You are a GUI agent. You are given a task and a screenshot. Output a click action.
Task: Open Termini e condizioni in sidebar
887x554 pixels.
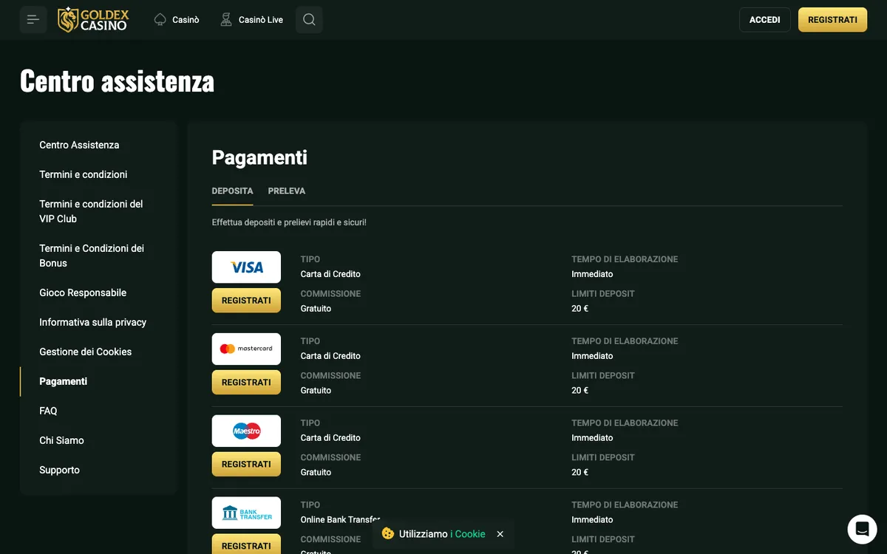click(84, 174)
